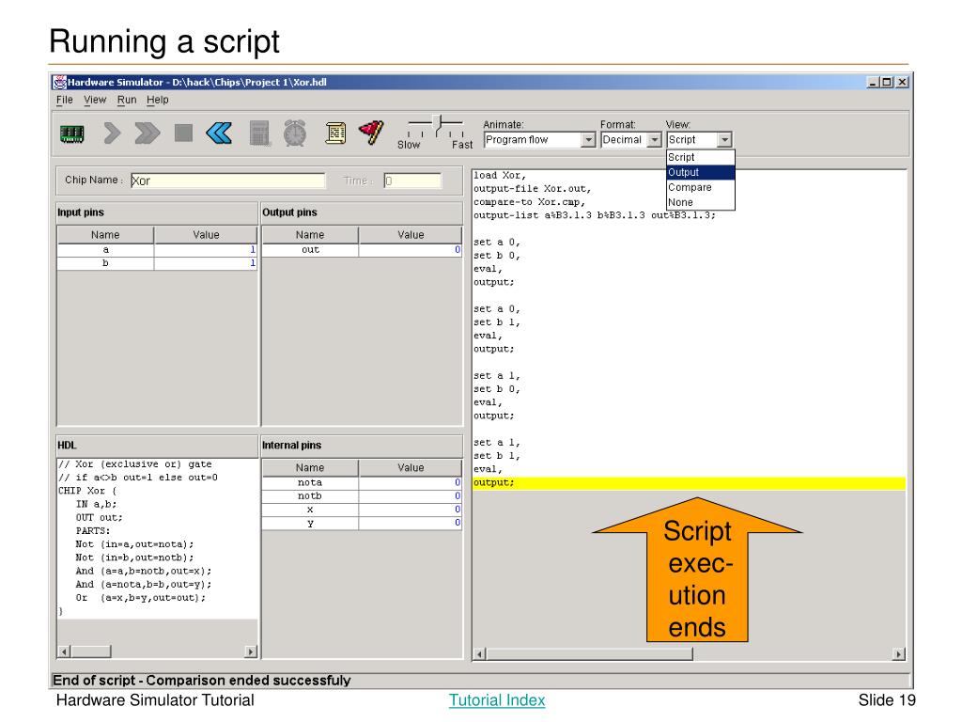Select internal pin y row
Image resolution: width=962 pixels, height=722 pixels.
pyautogui.click(x=362, y=523)
